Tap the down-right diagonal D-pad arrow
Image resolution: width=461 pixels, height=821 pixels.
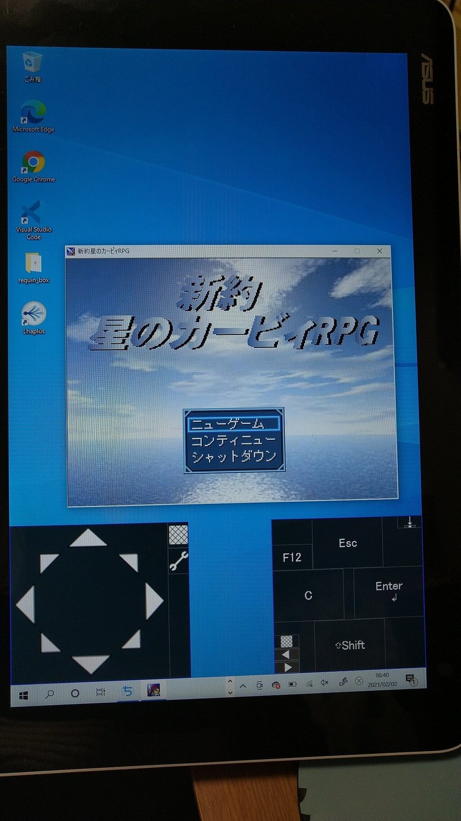coord(132,639)
